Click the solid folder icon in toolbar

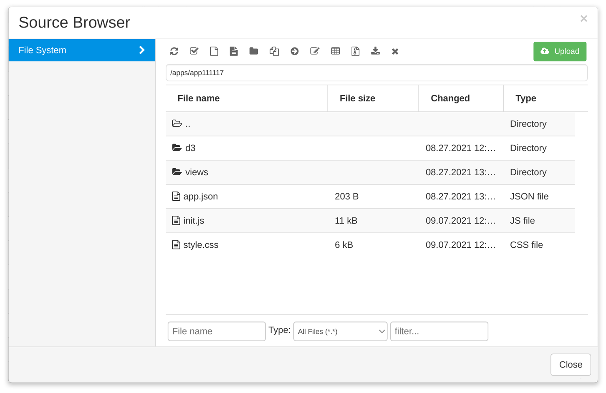(253, 51)
